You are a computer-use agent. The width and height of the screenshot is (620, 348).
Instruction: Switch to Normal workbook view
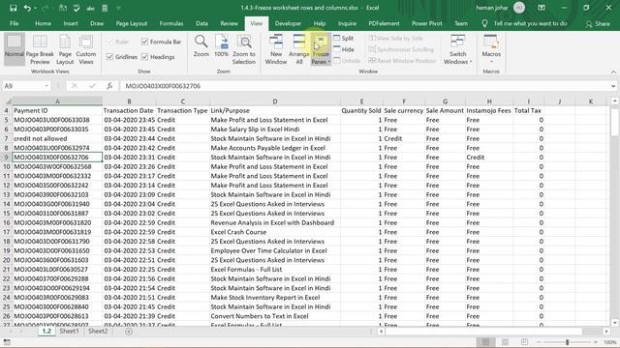(x=15, y=49)
